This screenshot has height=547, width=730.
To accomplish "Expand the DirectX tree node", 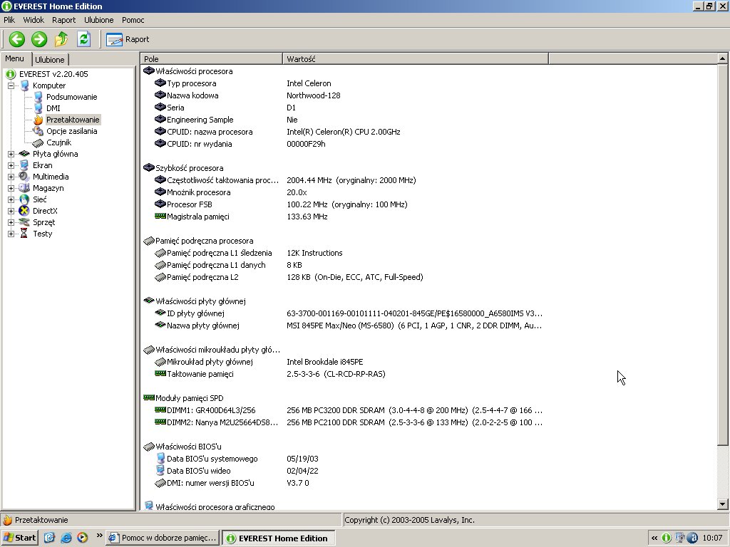I will click(x=11, y=211).
